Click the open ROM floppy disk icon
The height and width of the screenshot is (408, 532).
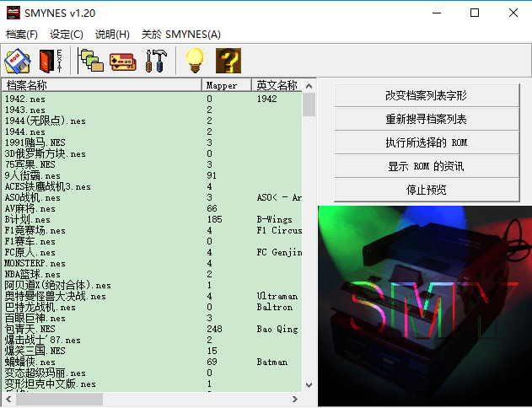18,61
